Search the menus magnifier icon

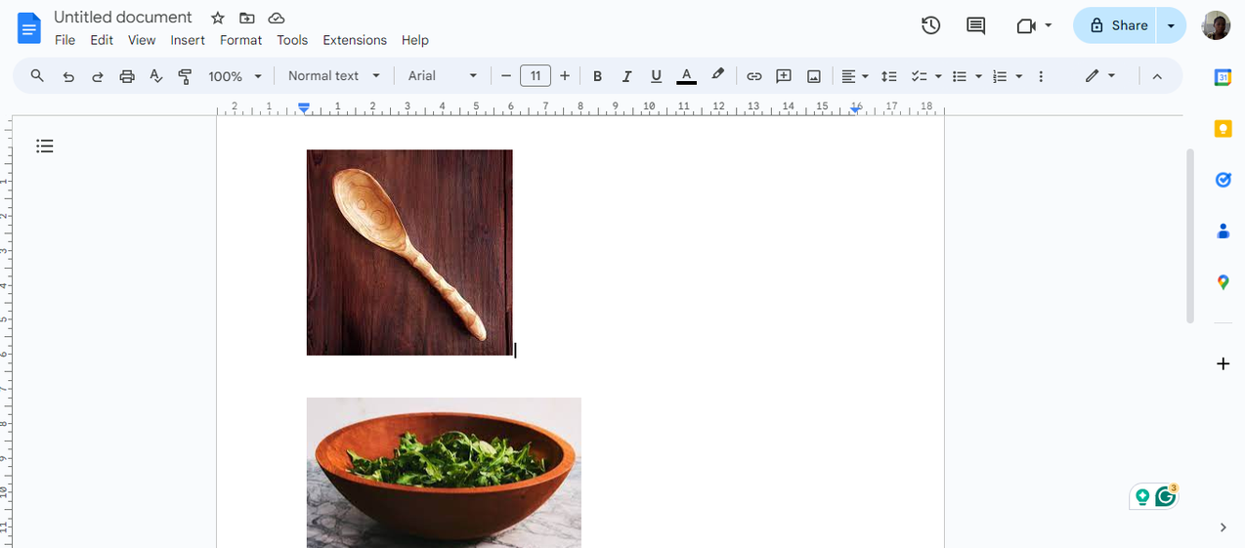click(37, 75)
